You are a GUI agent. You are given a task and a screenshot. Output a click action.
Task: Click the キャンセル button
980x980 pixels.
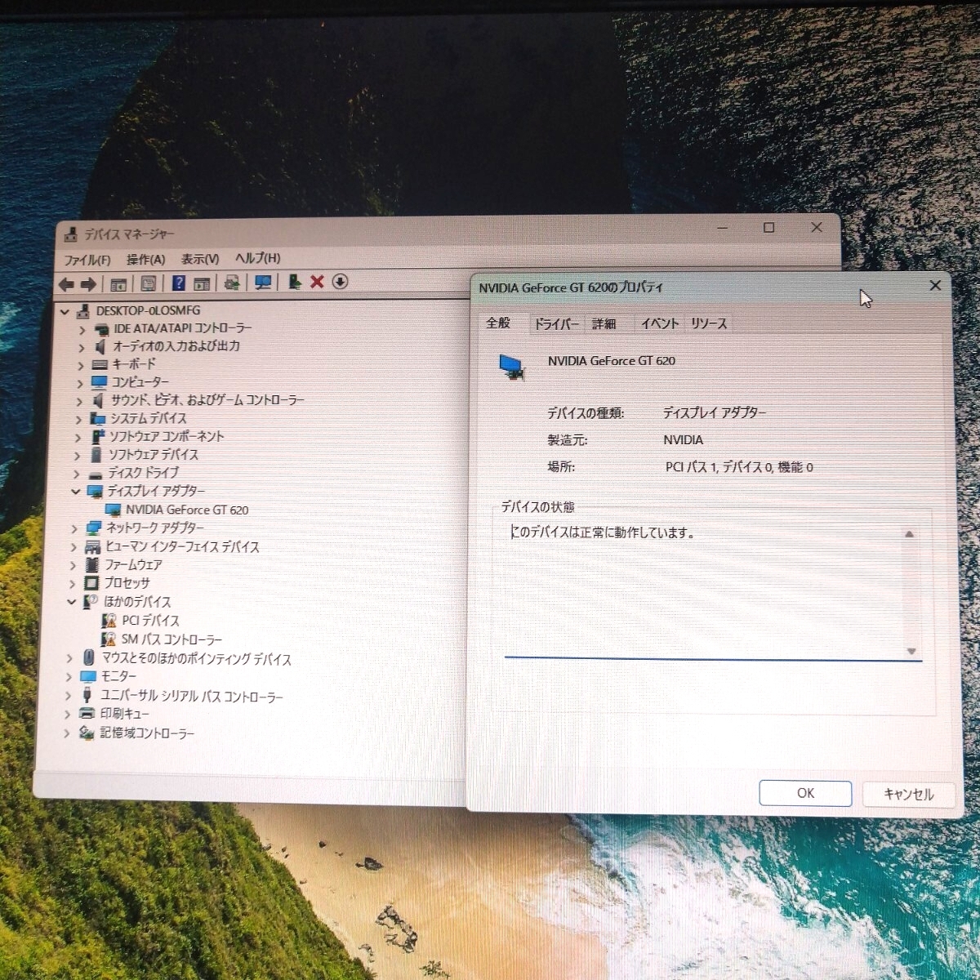(907, 793)
